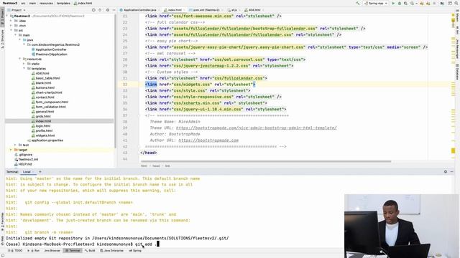The height and width of the screenshot is (258, 460).
Task: Place cursor on line 33 style.css link
Action: (x=198, y=91)
